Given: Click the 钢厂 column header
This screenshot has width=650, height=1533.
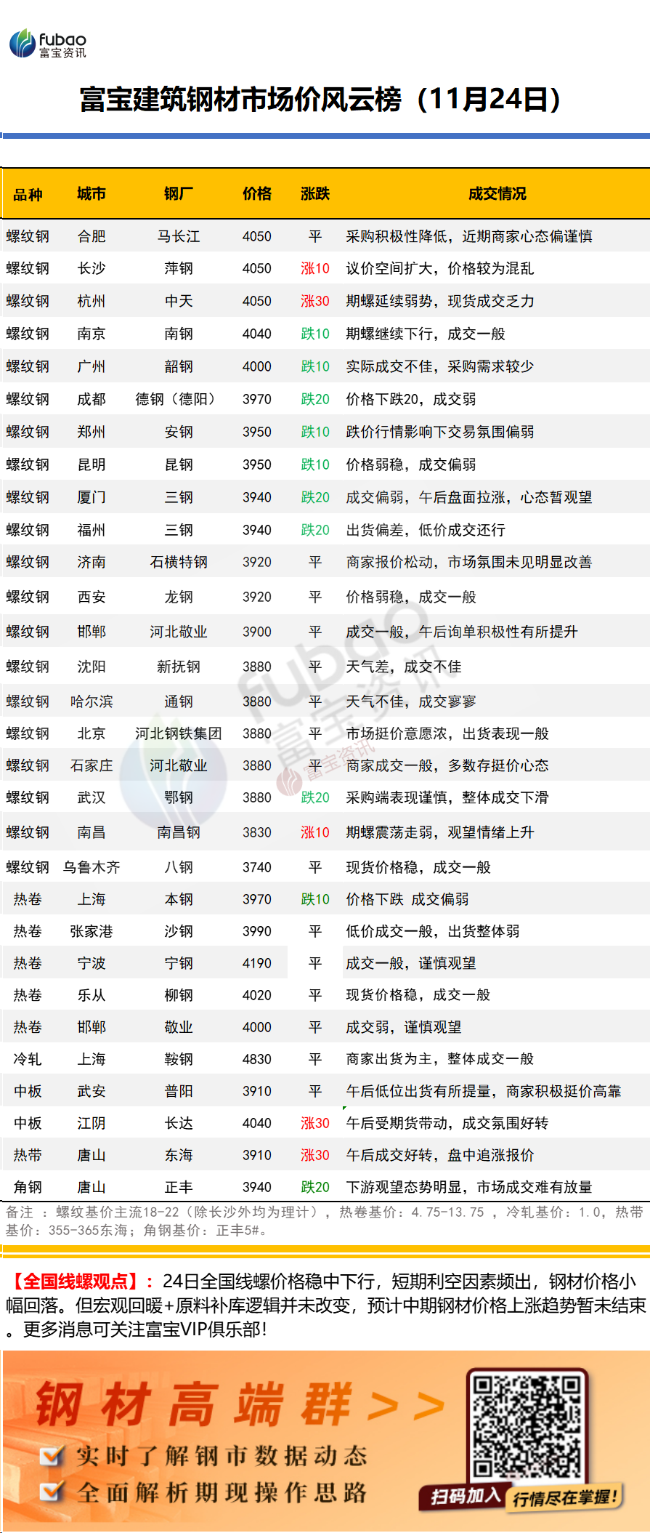Looking at the screenshot, I should pyautogui.click(x=179, y=193).
